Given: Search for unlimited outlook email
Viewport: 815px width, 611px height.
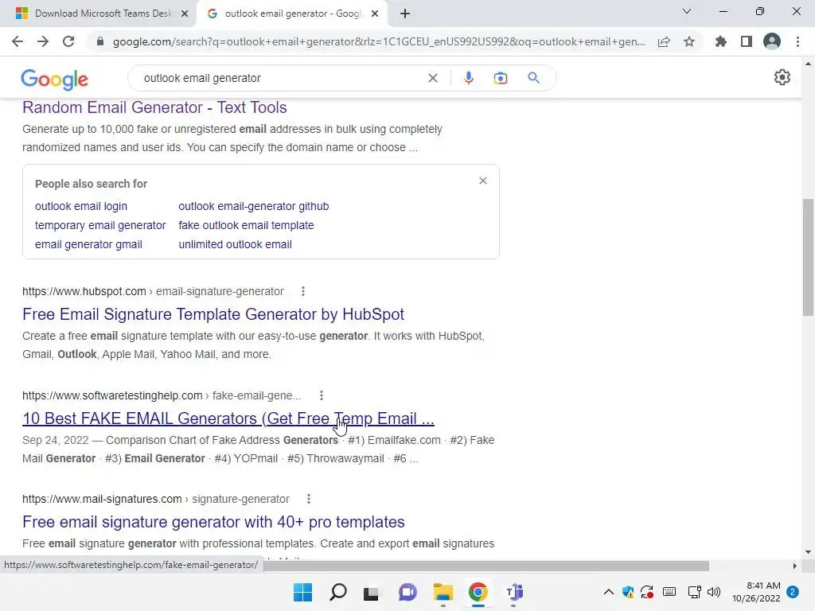Looking at the screenshot, I should (235, 244).
